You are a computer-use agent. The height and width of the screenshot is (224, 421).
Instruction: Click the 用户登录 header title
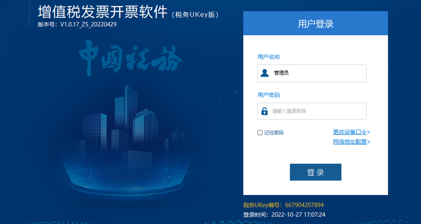315,24
